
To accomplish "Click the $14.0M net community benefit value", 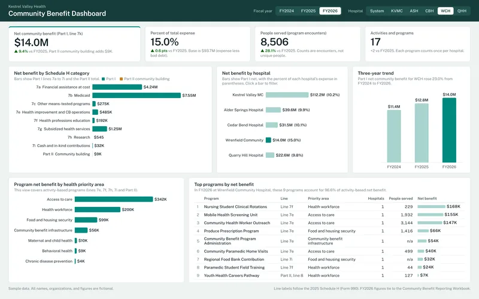I will coord(31,42).
